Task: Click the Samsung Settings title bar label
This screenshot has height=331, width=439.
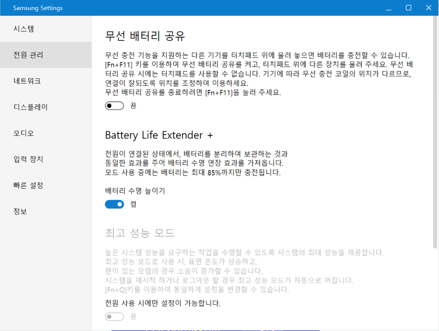Action: 37,8
